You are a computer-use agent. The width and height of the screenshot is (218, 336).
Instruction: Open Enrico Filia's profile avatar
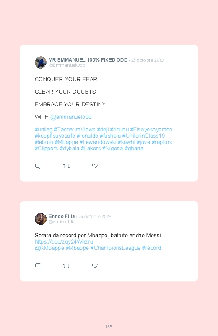pyautogui.click(x=41, y=219)
